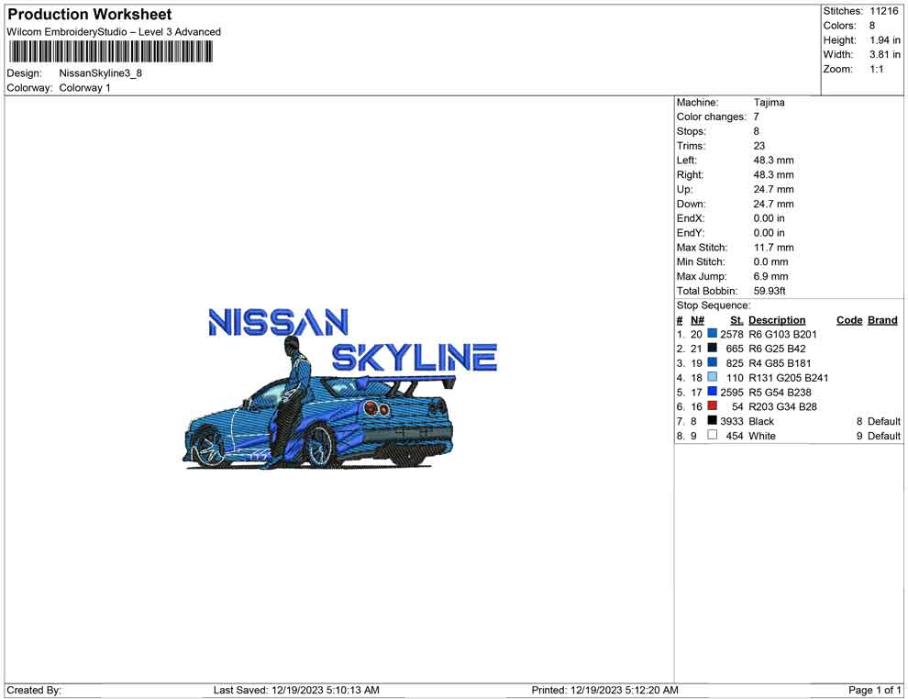
Task: Select the White thread color swatch
Action: pyautogui.click(x=713, y=436)
